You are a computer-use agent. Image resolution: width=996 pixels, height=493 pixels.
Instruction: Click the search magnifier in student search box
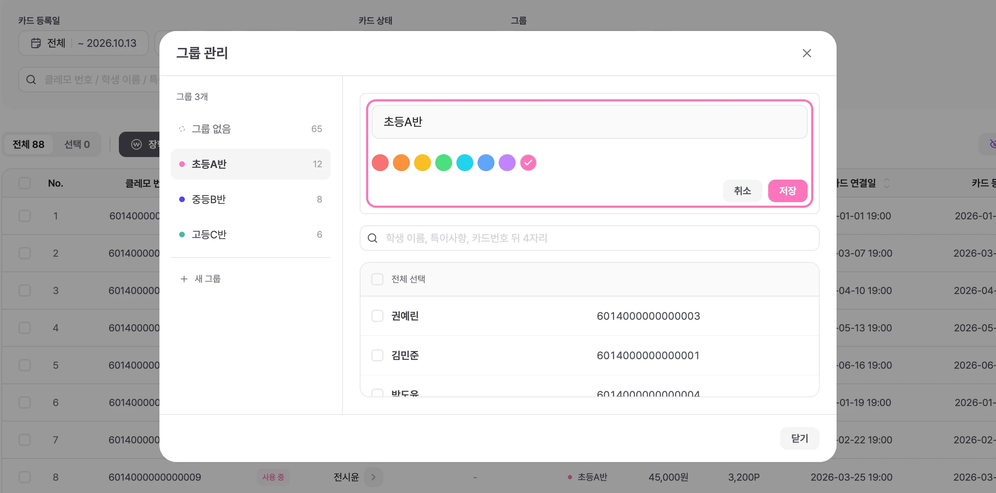tap(372, 238)
